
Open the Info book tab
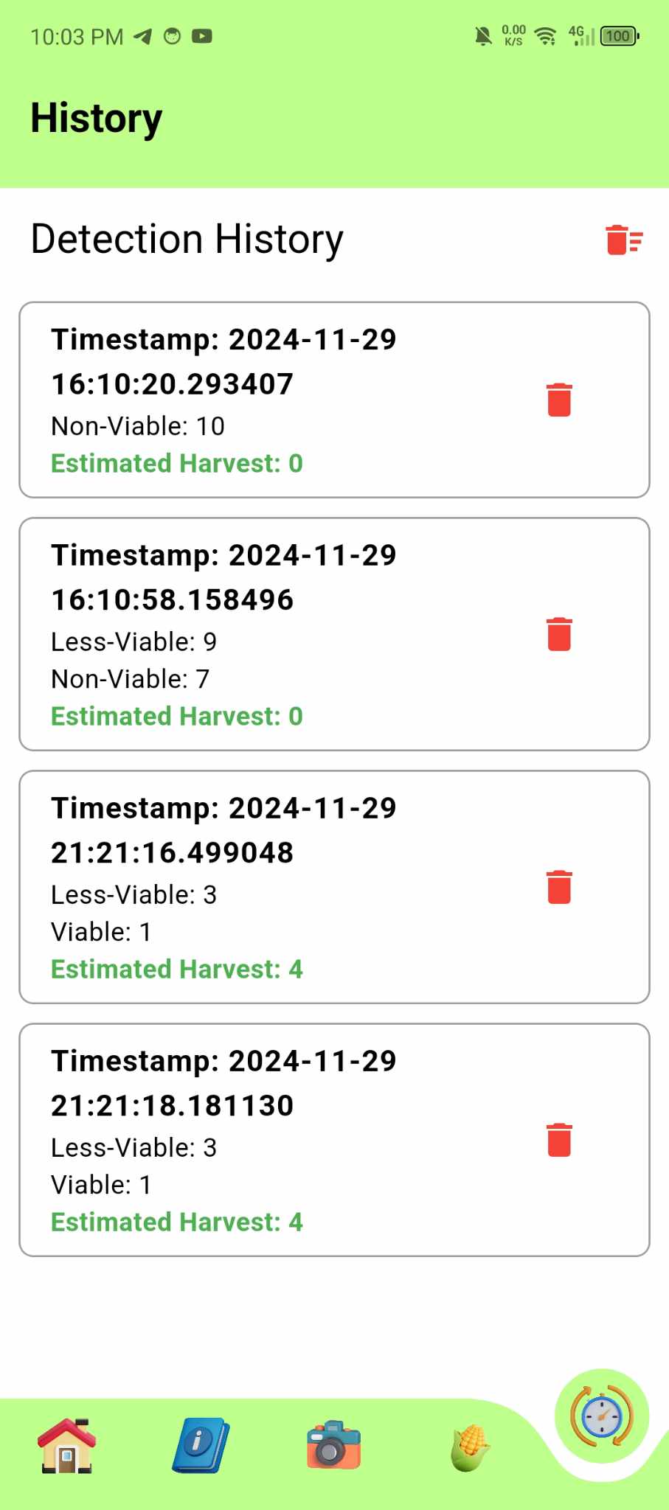[201, 1446]
